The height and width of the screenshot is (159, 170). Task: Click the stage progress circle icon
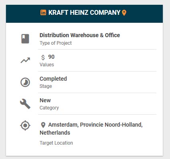click(x=25, y=82)
